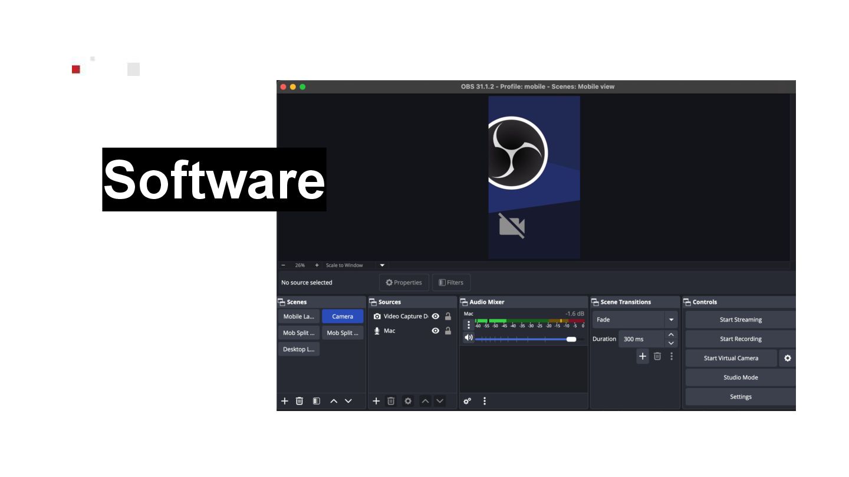
Task: Click the No source selected label
Action: click(x=307, y=283)
